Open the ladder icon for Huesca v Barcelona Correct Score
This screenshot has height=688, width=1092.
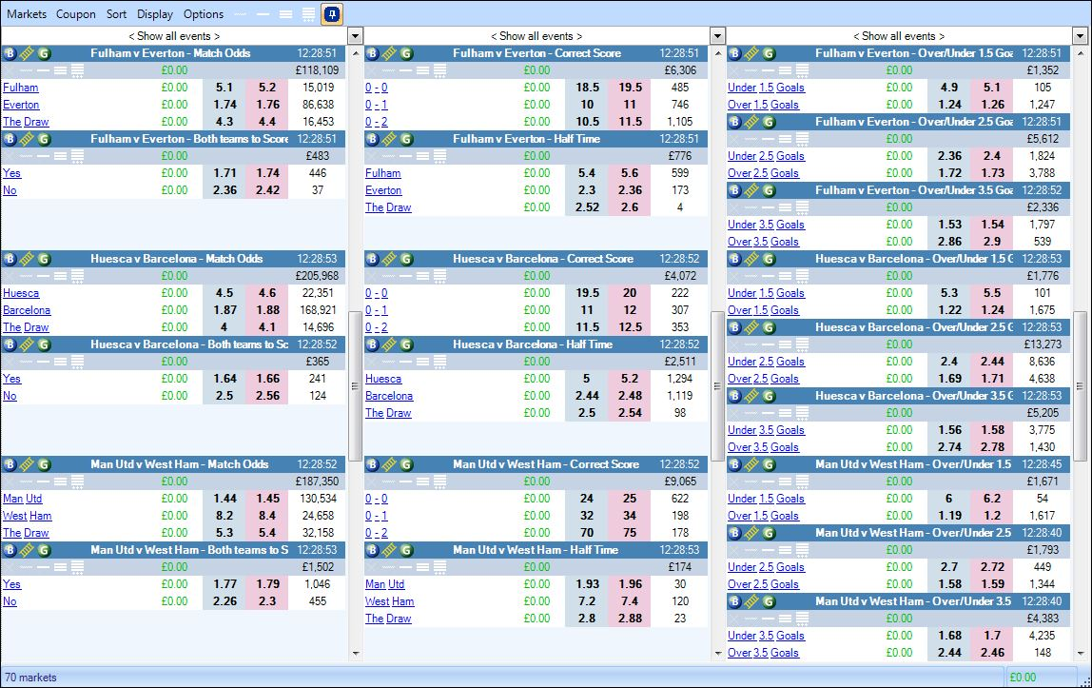click(389, 258)
